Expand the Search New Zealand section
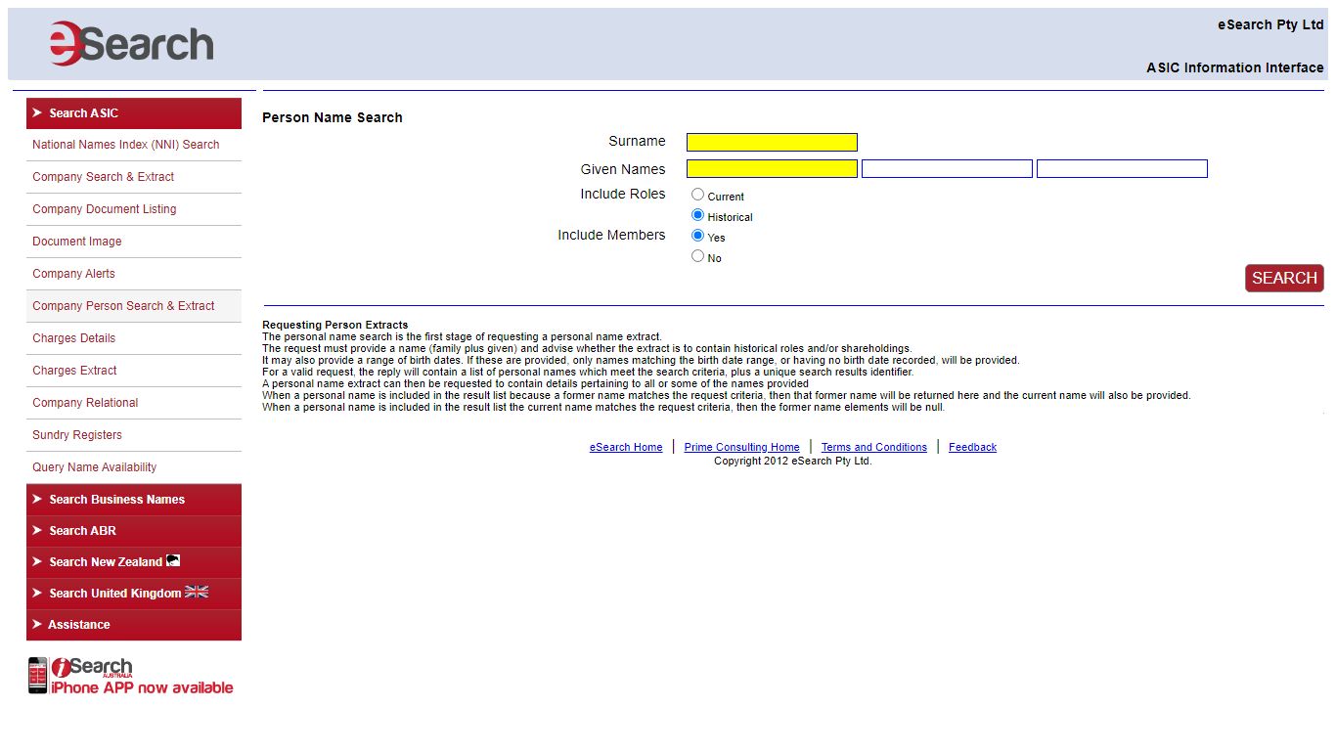Viewport: 1336px width, 751px height. (x=134, y=562)
